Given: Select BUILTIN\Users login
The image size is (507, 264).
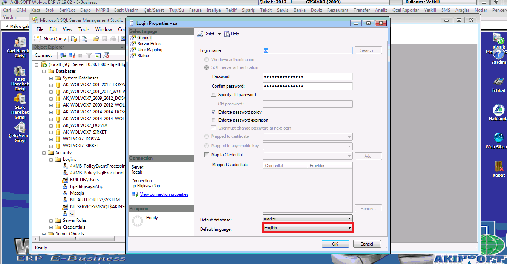Looking at the screenshot, I should point(84,180).
